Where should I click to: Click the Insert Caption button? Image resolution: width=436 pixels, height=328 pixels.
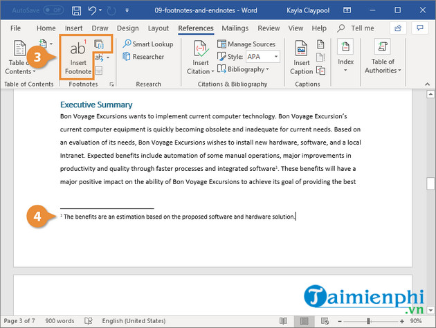coord(301,57)
